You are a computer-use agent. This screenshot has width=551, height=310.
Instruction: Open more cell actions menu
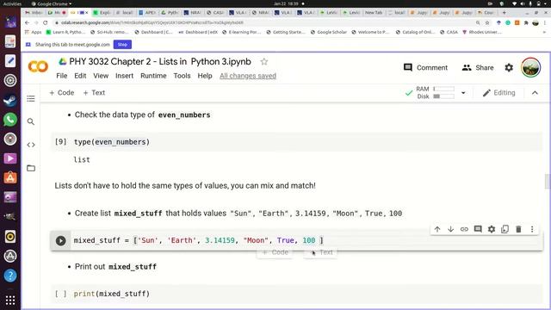point(532,229)
